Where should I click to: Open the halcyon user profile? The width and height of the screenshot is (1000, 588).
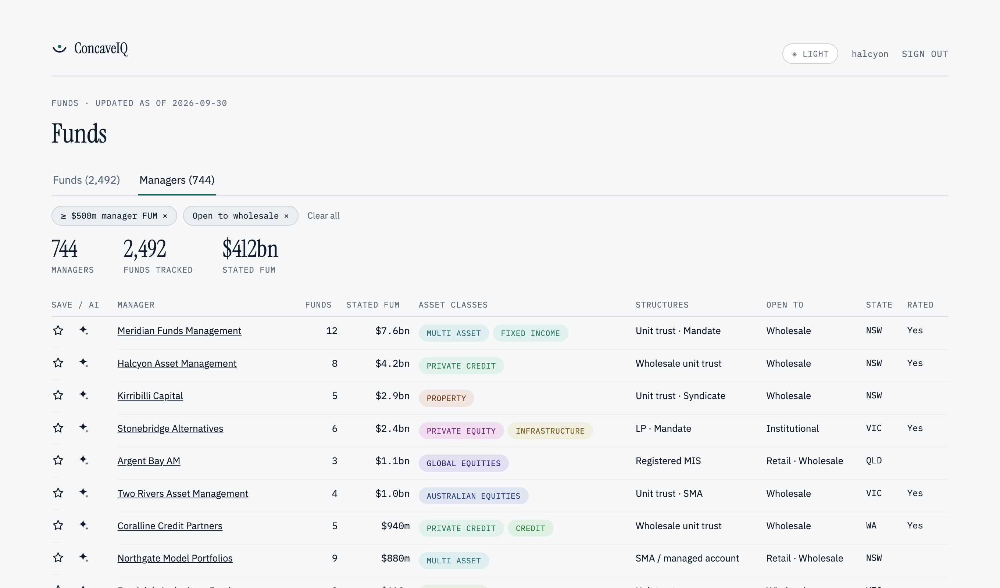(x=870, y=54)
